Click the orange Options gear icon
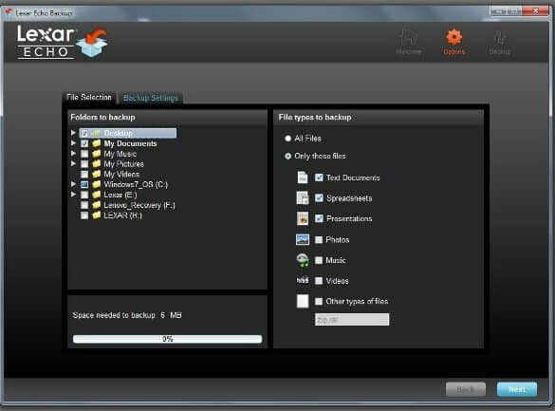Screen dimensions: 555x411 point(454,37)
